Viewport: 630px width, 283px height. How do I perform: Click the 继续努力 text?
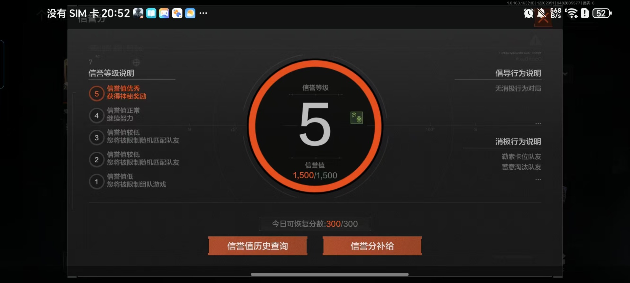click(120, 118)
